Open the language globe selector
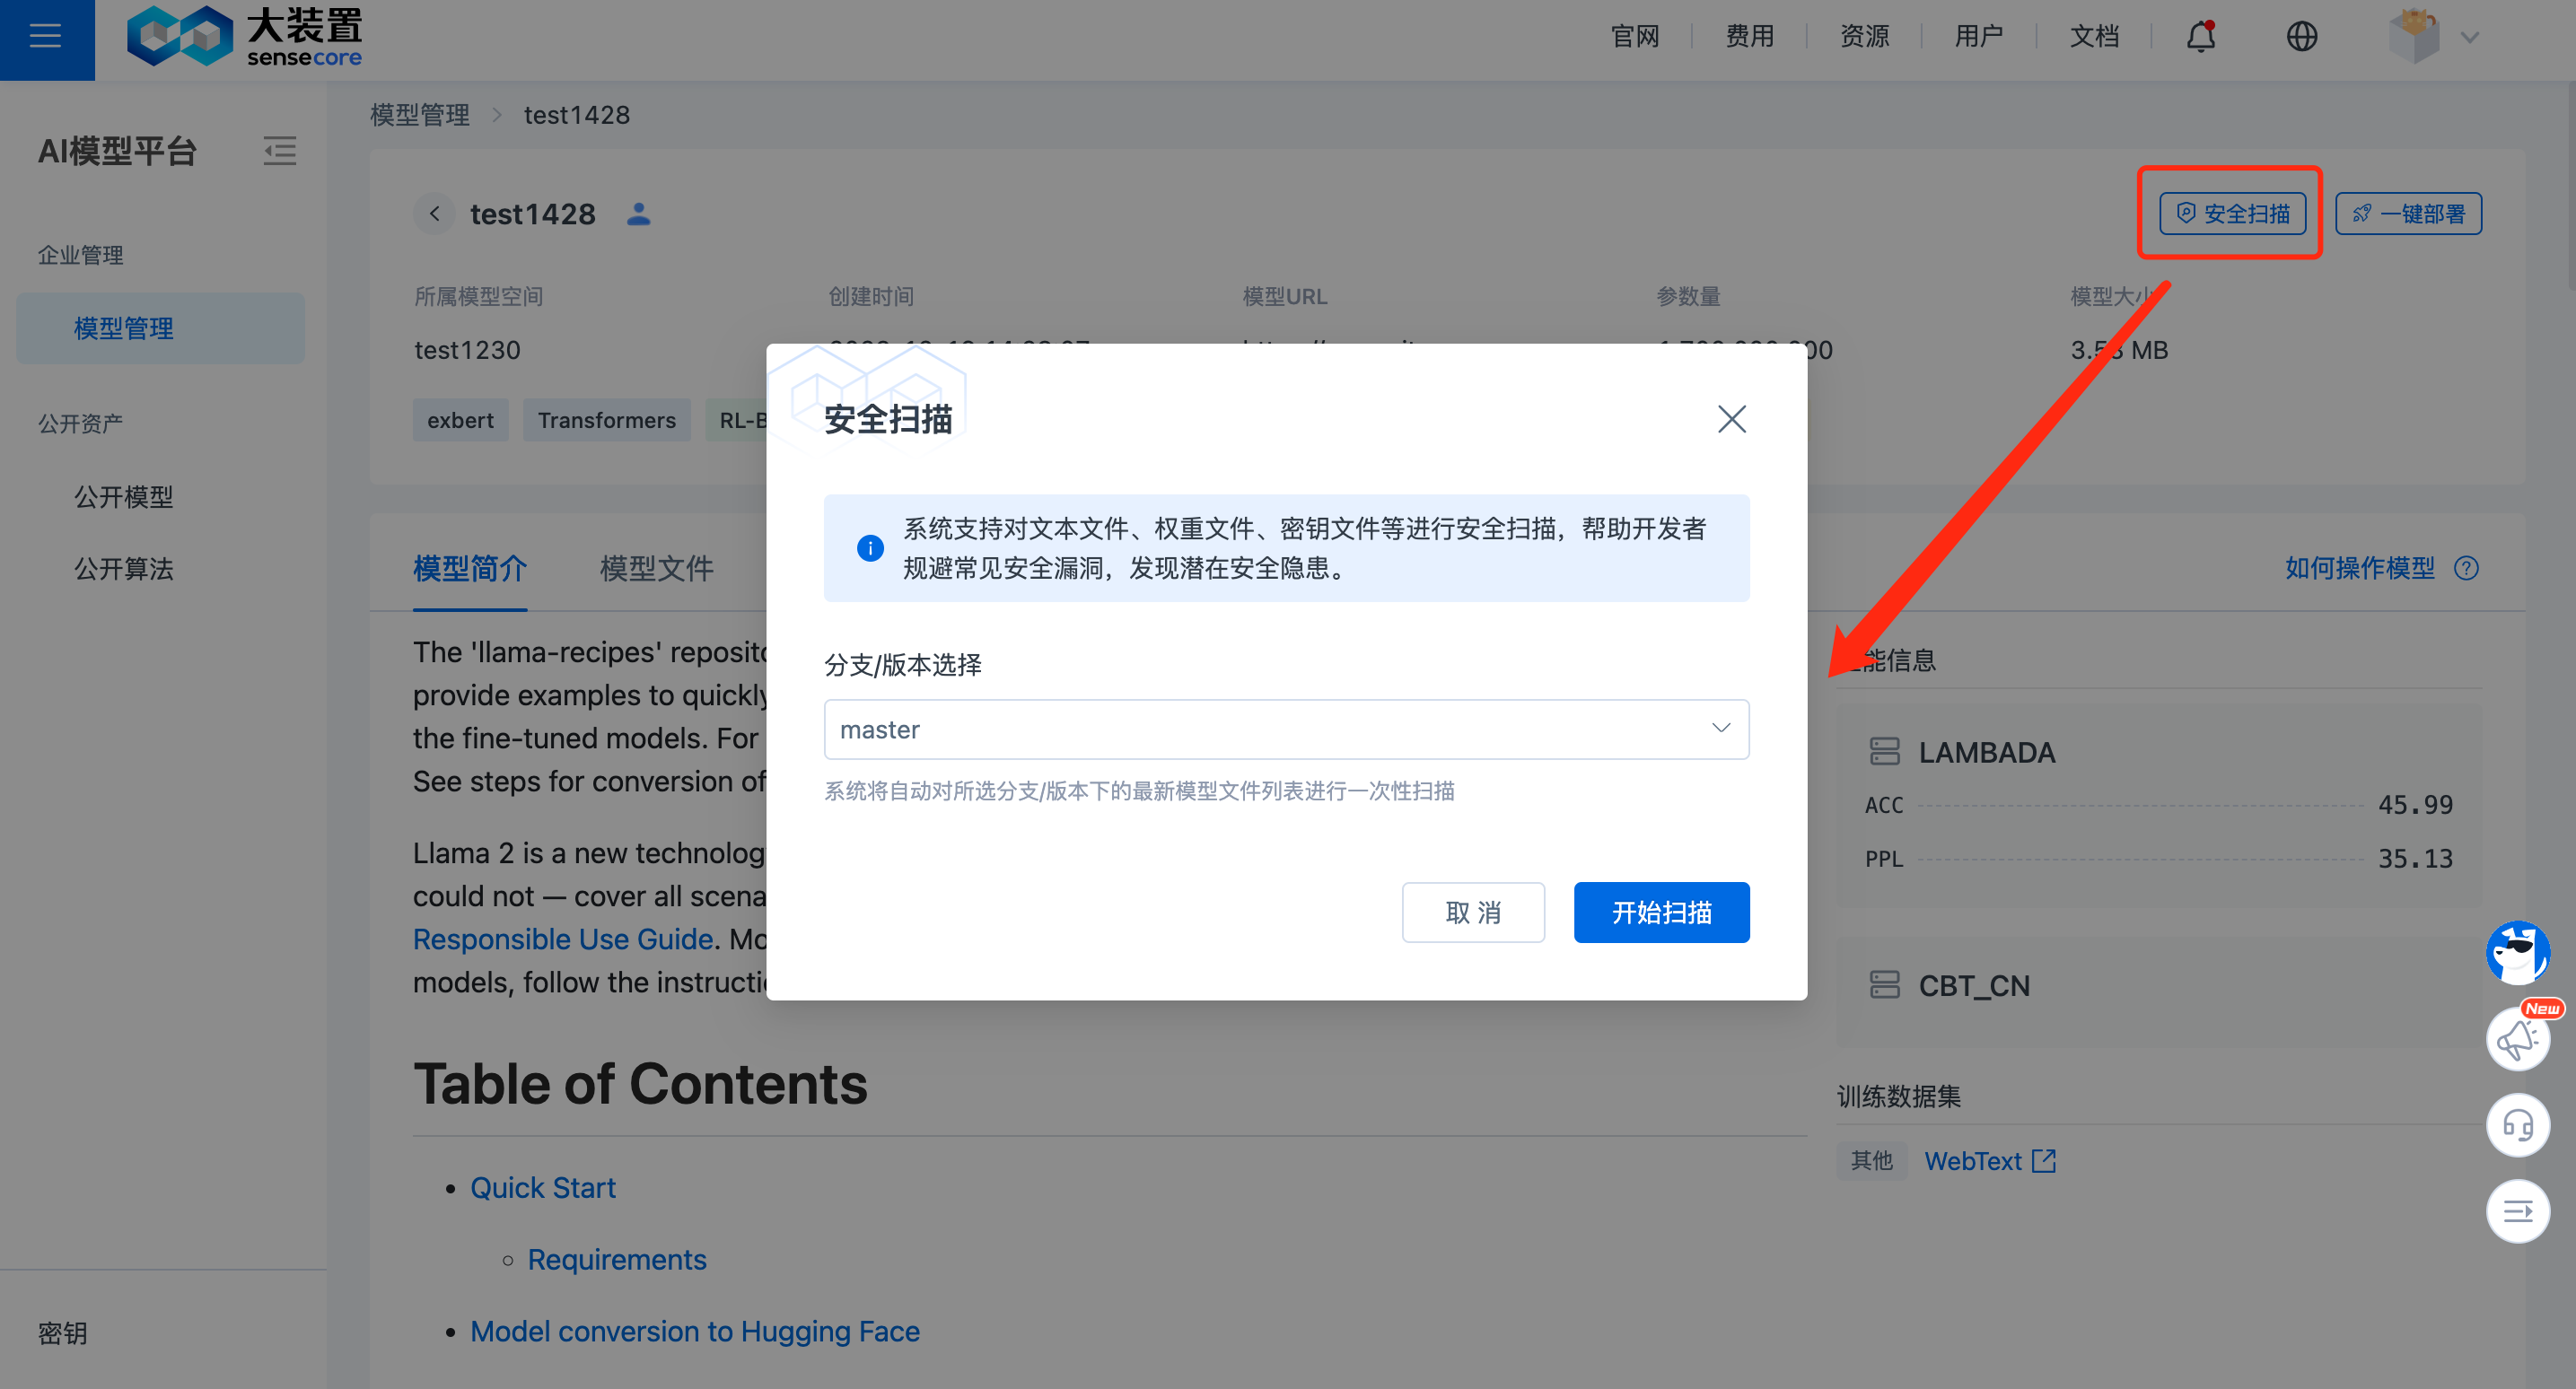This screenshot has width=2576, height=1389. click(2302, 37)
